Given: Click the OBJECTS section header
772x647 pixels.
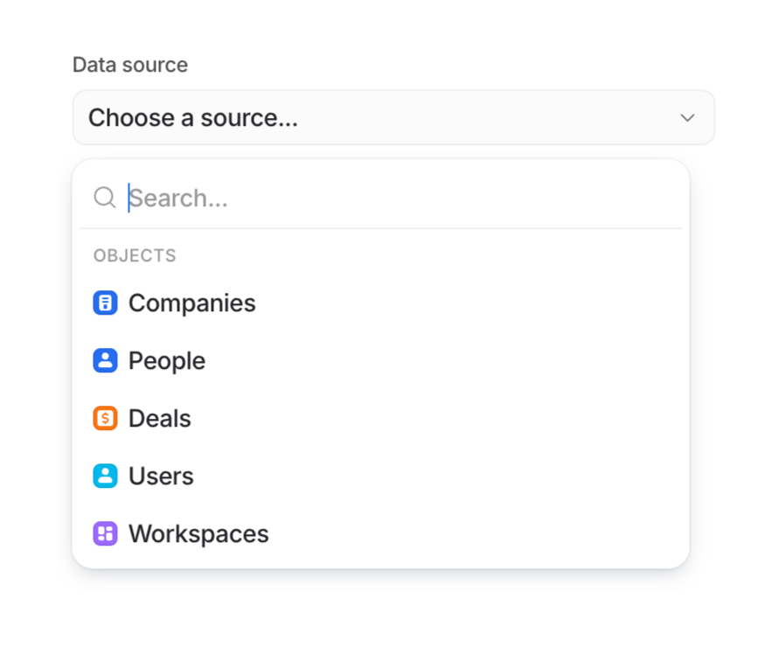Looking at the screenshot, I should pos(135,255).
